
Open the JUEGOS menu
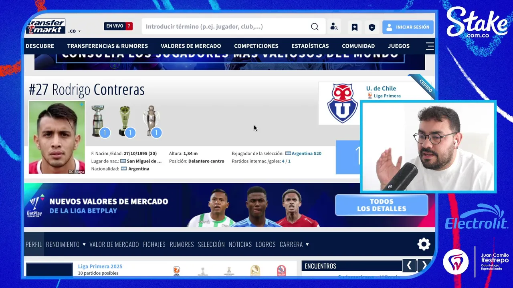(x=399, y=46)
